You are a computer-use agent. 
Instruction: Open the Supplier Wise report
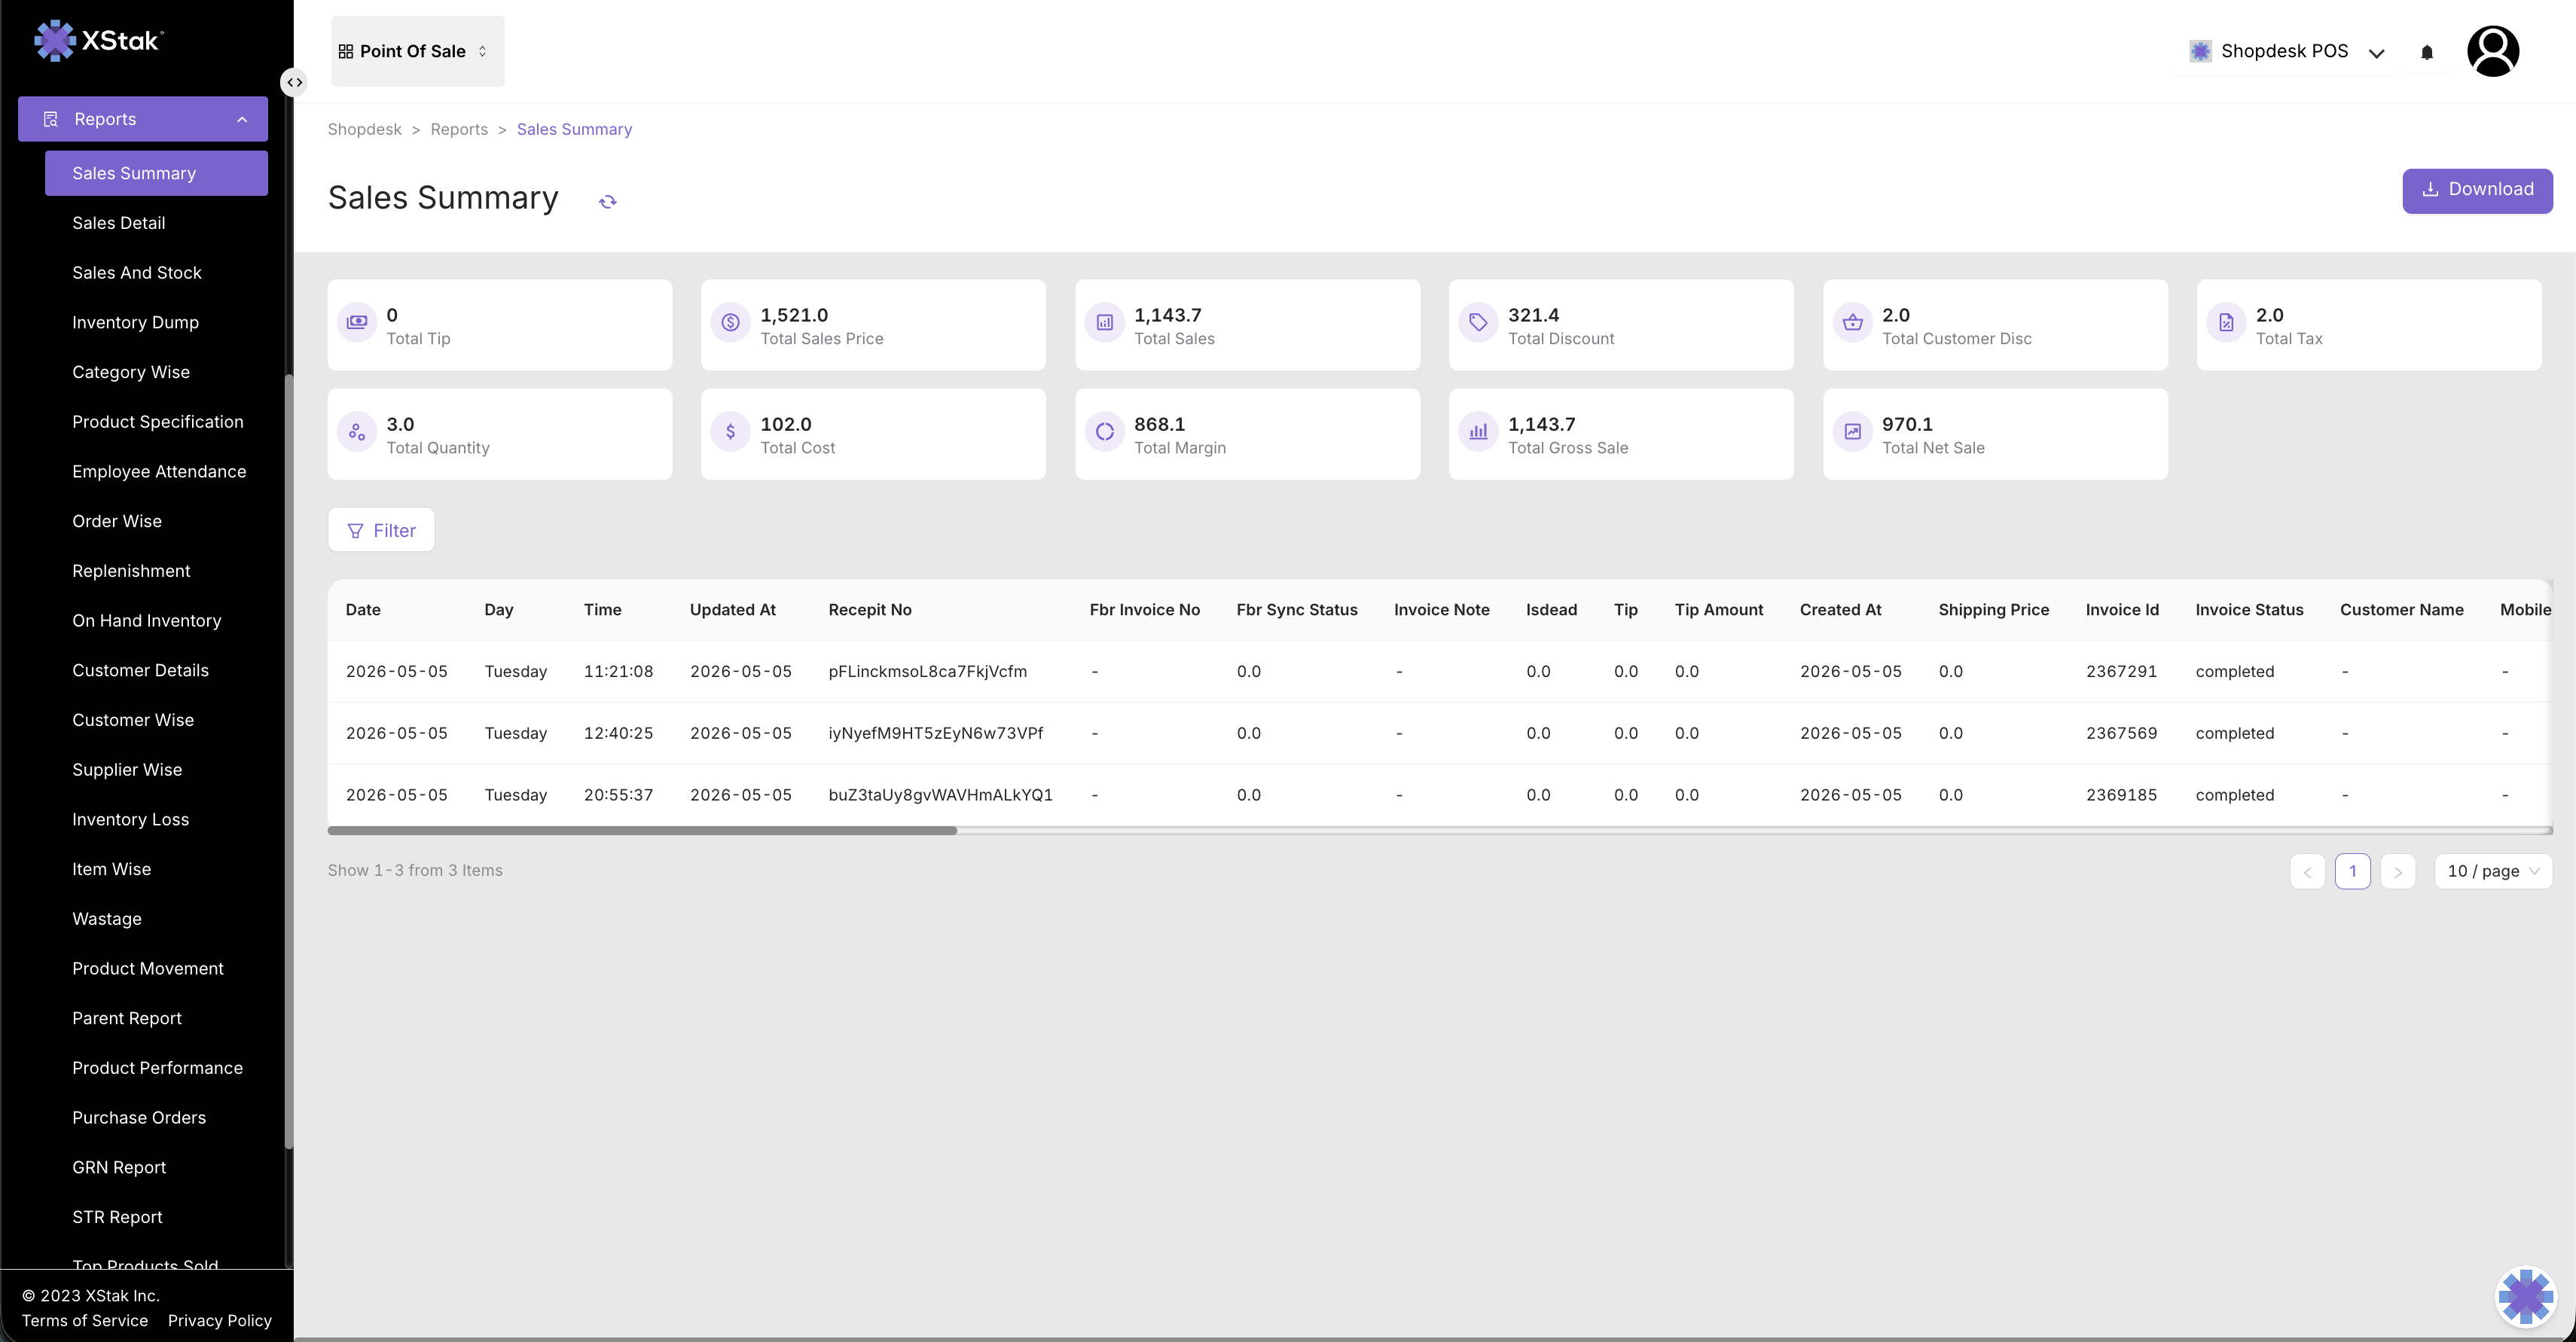tap(127, 769)
